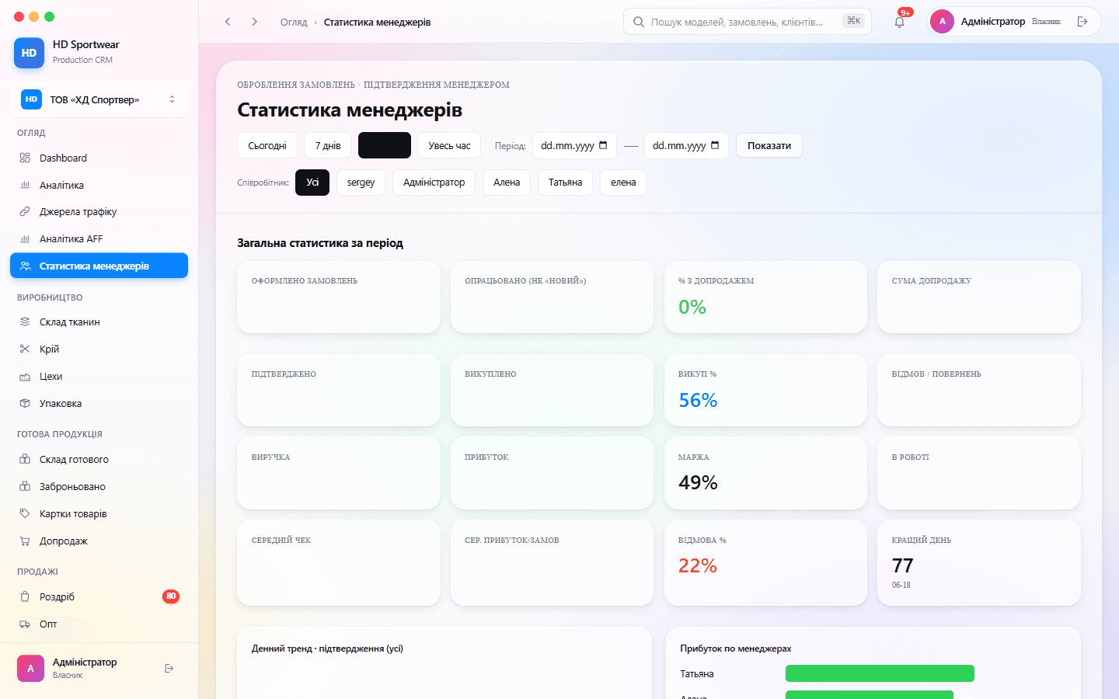
Task: Click the Відмова % value 22%
Action: pos(698,565)
